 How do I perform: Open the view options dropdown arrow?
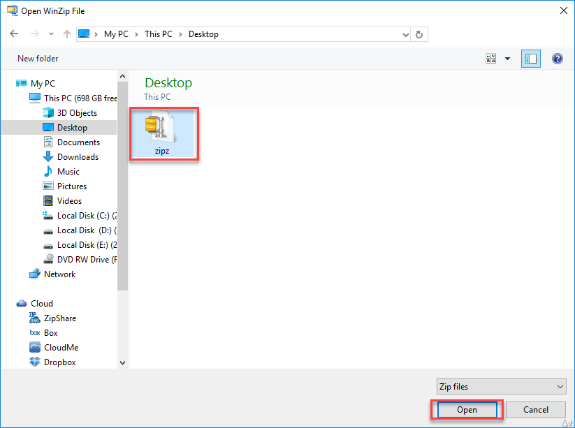[x=507, y=59]
